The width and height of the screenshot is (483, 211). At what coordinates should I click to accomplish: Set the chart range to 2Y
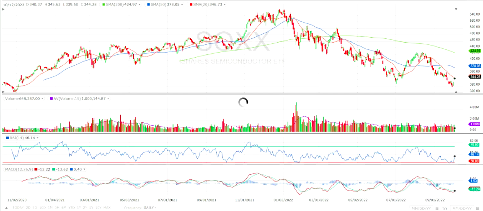pyautogui.click(x=86, y=208)
